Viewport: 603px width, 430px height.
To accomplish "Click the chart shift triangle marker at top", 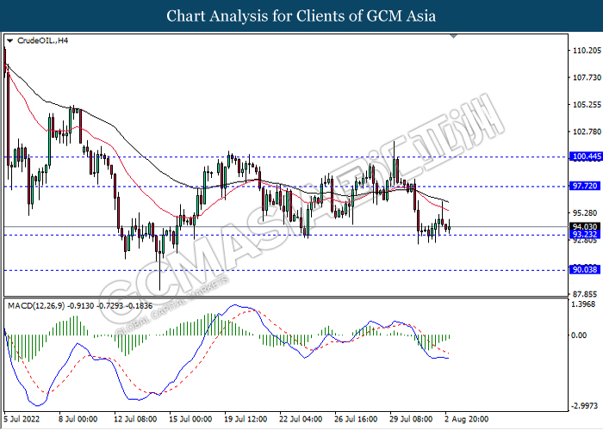I will [x=453, y=36].
